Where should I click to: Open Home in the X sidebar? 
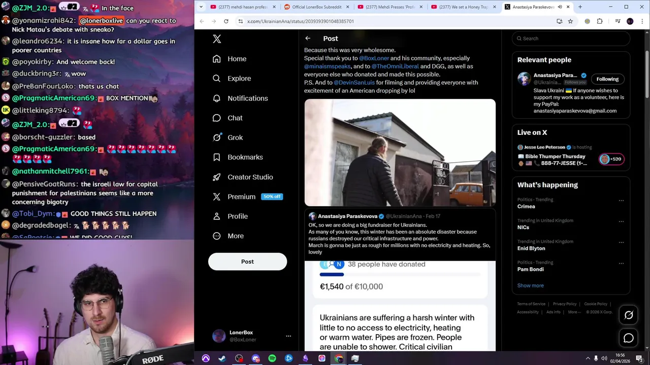tap(230, 59)
